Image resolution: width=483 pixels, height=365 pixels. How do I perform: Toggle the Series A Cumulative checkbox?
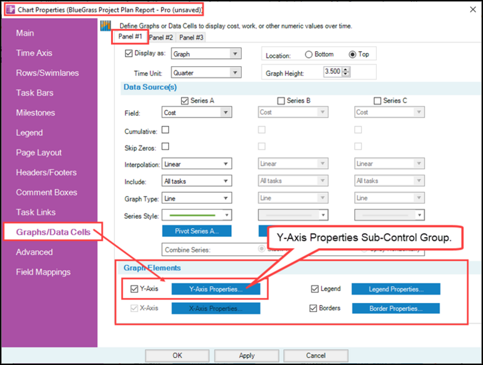(x=165, y=130)
